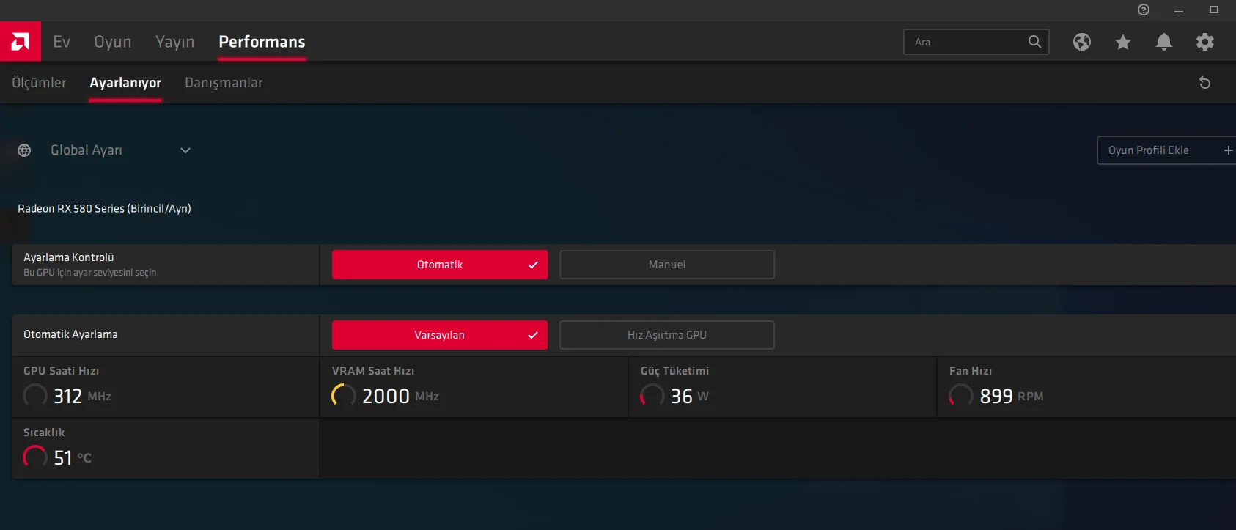Select Otomatik tuning control
The width and height of the screenshot is (1236, 530).
(x=440, y=265)
